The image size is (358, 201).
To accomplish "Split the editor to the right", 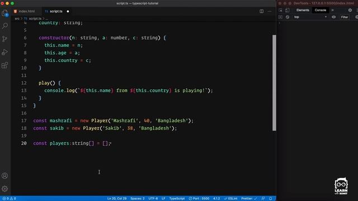I will (261, 11).
